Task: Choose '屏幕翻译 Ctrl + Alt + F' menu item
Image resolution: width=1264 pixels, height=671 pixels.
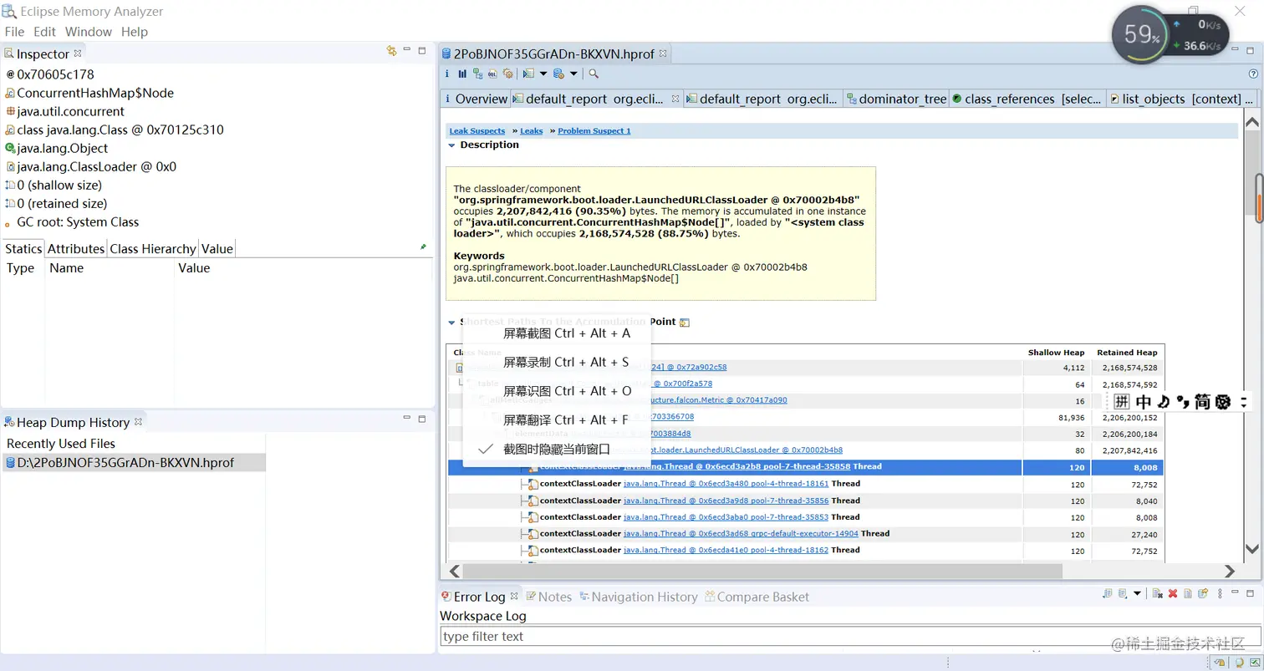Action: click(x=557, y=419)
